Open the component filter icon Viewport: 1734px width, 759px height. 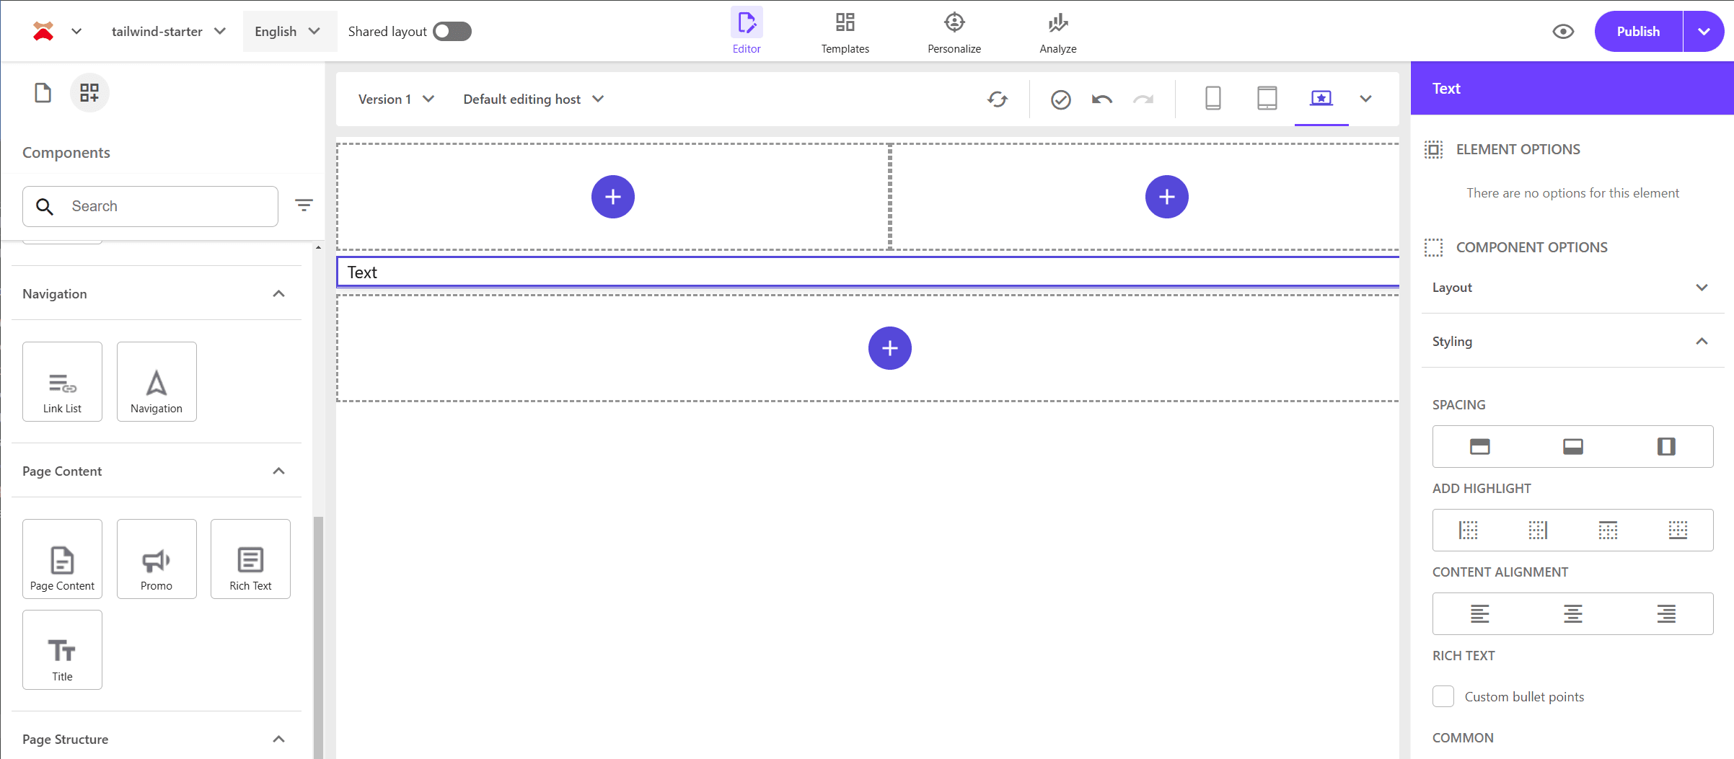pyautogui.click(x=304, y=206)
